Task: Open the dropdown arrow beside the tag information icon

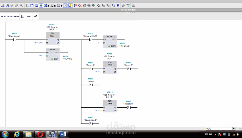Action: (55, 6)
